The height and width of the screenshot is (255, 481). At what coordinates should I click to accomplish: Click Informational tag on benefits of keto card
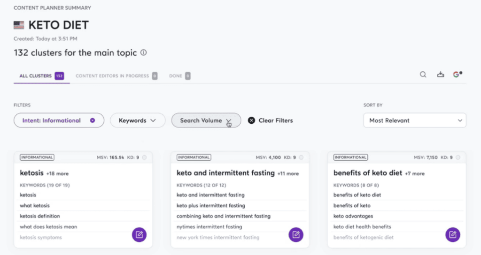(x=350, y=157)
